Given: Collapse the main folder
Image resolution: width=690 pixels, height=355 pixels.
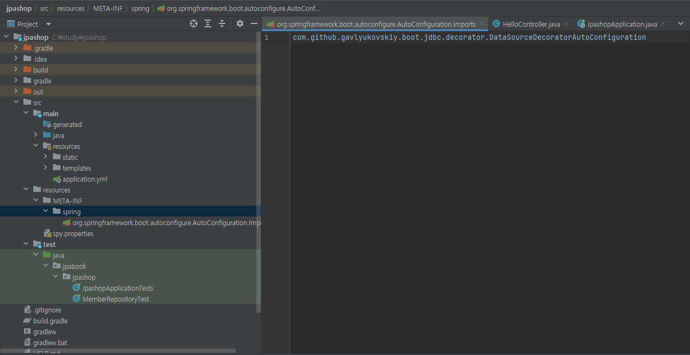Looking at the screenshot, I should [26, 113].
